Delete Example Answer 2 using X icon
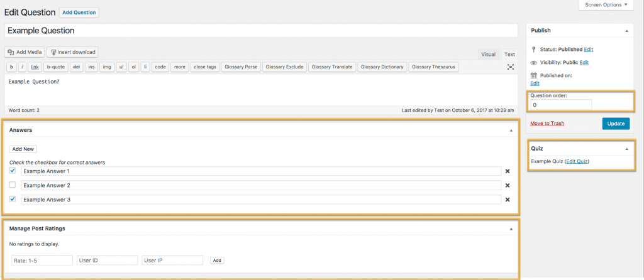 click(x=508, y=185)
